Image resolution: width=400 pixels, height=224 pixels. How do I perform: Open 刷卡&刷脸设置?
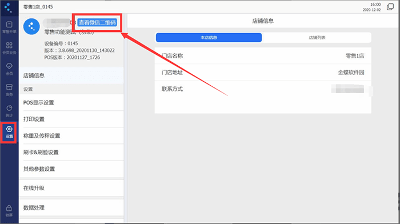point(71,153)
